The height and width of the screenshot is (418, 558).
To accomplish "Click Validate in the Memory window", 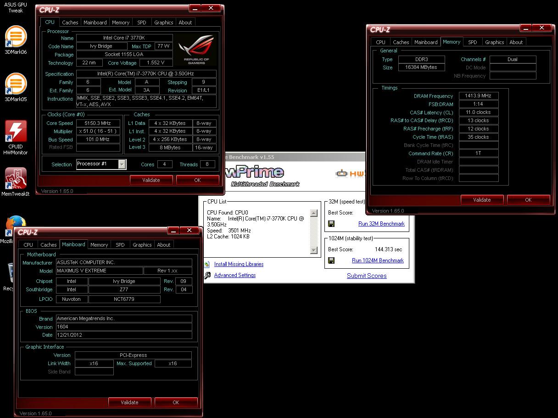I will 482,200.
